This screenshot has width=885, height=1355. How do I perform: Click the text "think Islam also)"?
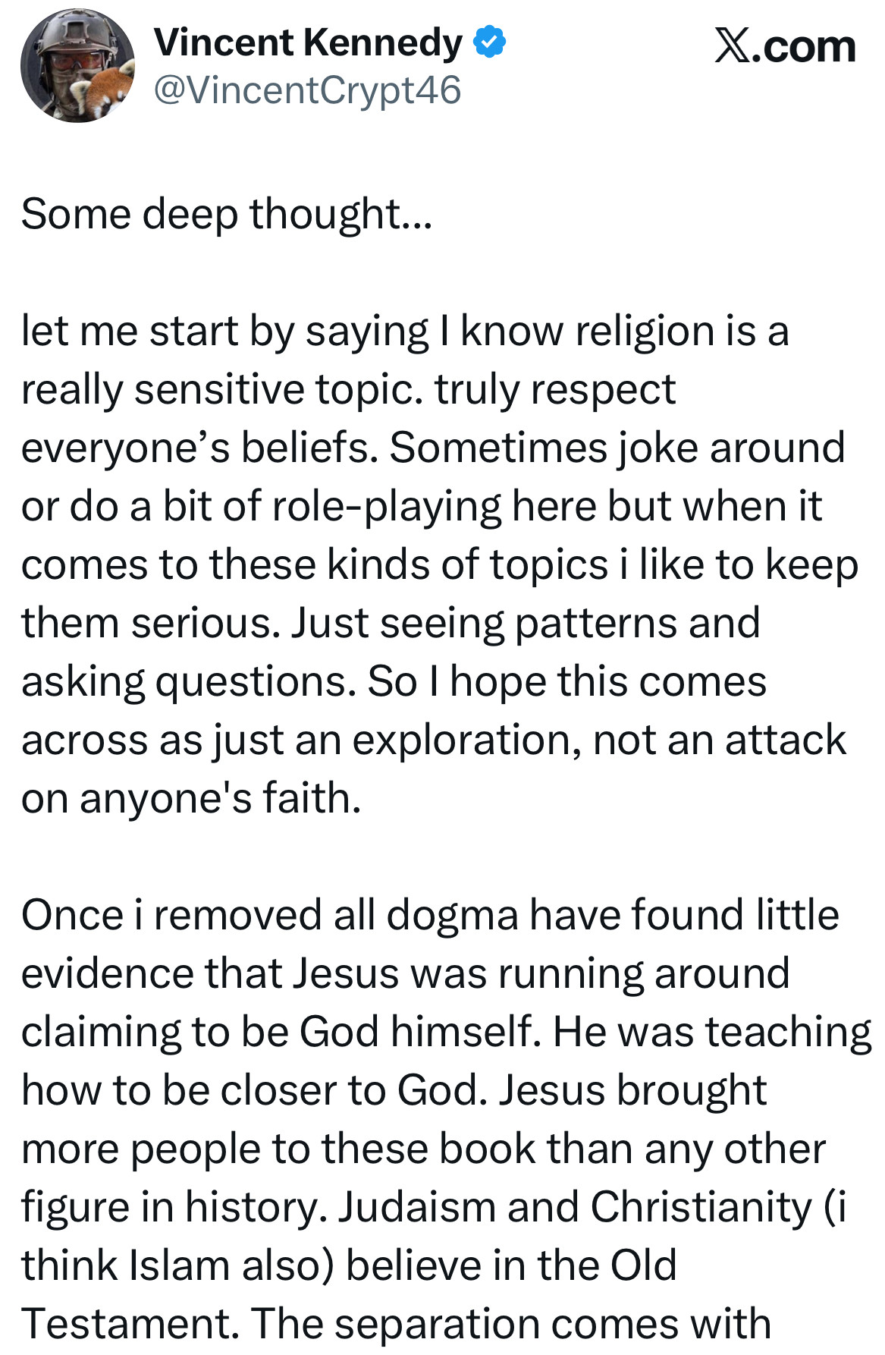(177, 1265)
